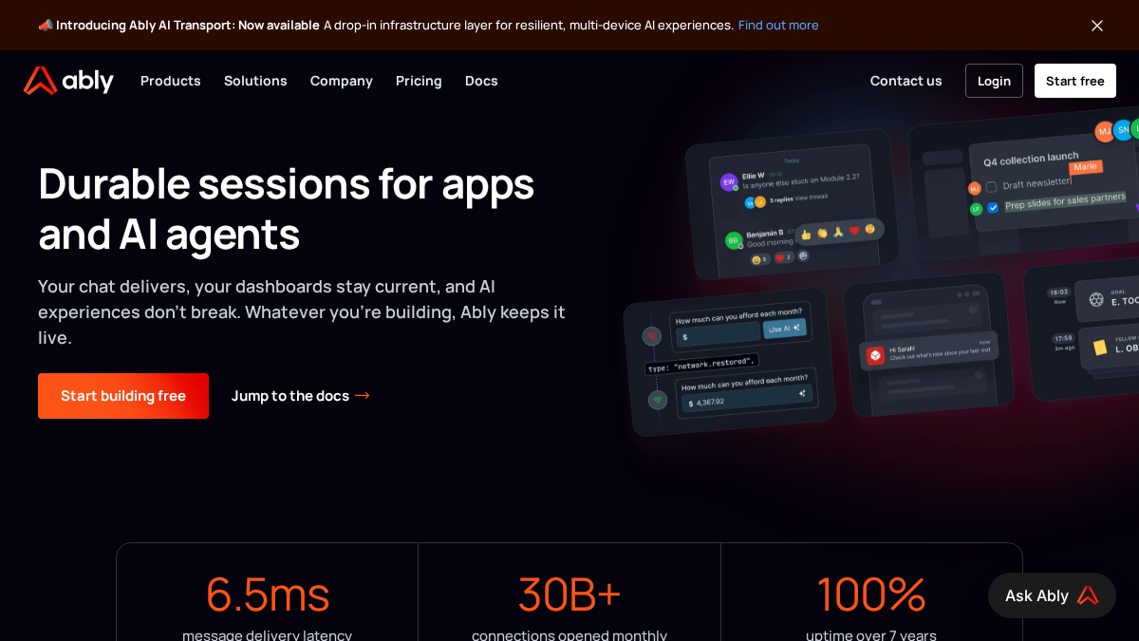
Task: Tick the Draft newsletter checkbox in hero illustration
Action: pos(991,187)
